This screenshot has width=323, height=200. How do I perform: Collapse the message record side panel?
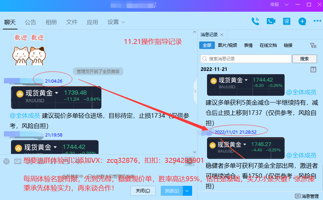pos(195,91)
